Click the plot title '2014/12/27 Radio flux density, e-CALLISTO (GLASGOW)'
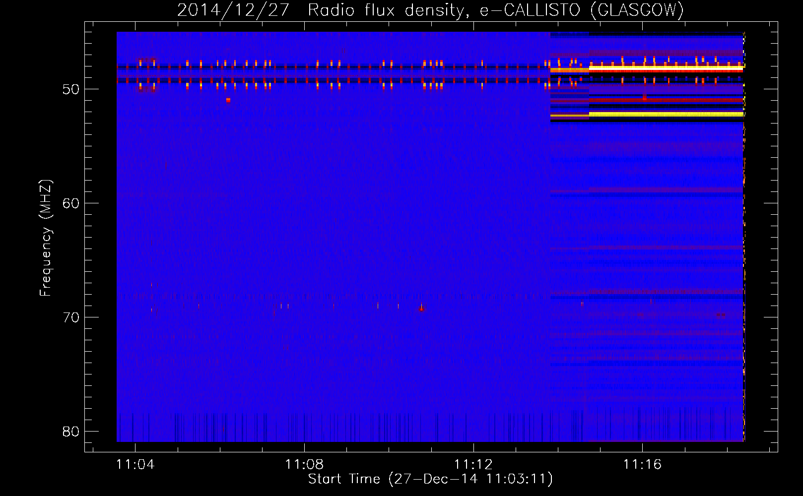Viewport: 803px width, 496px height. click(x=430, y=10)
